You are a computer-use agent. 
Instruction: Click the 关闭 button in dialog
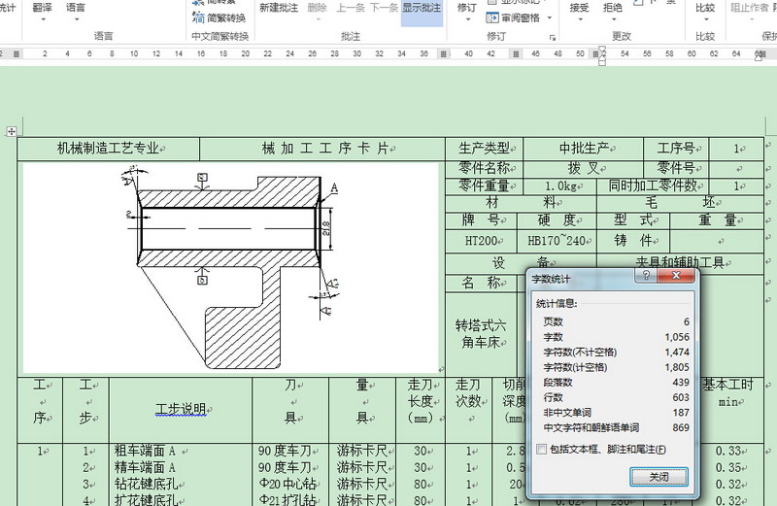659,477
